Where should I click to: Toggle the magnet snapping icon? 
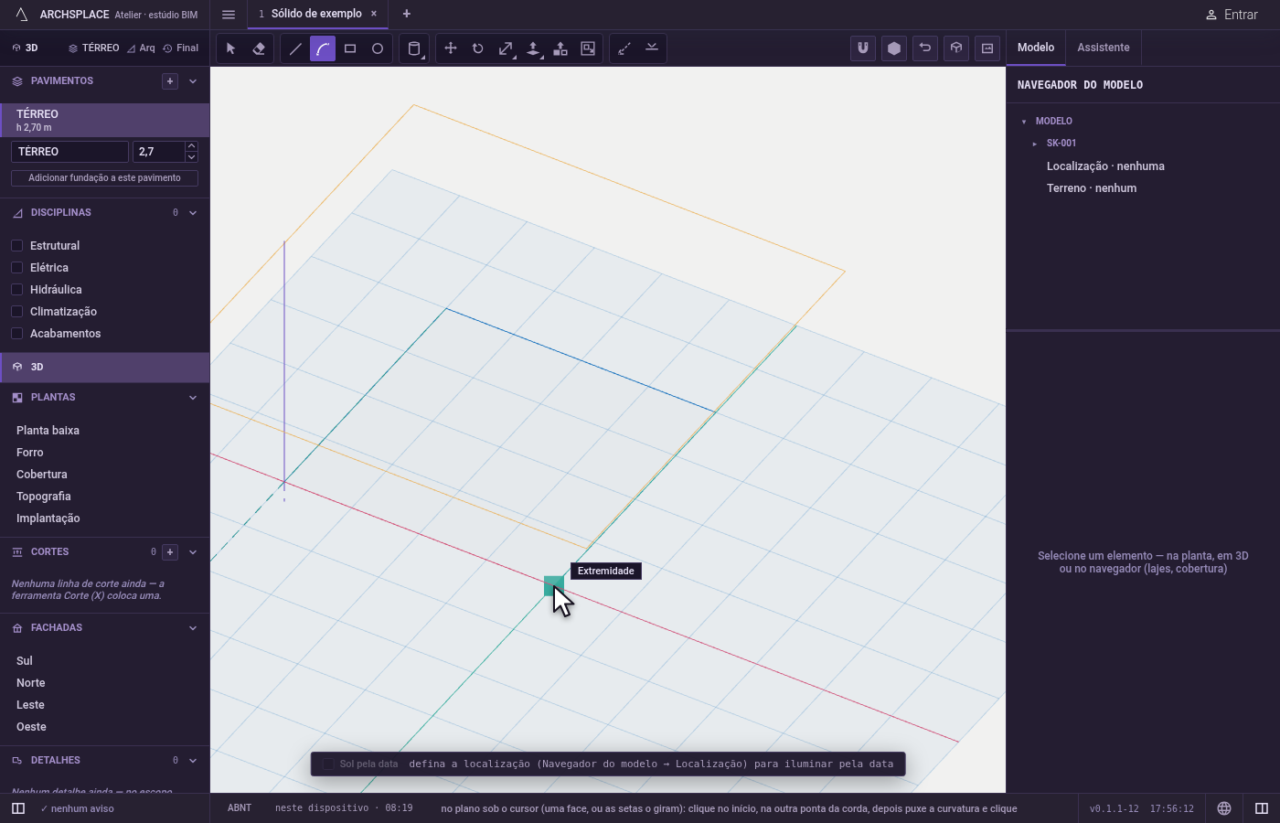click(x=863, y=48)
